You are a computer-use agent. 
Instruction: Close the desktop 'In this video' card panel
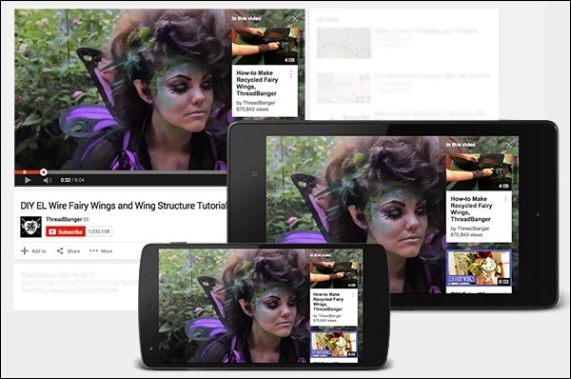point(295,19)
